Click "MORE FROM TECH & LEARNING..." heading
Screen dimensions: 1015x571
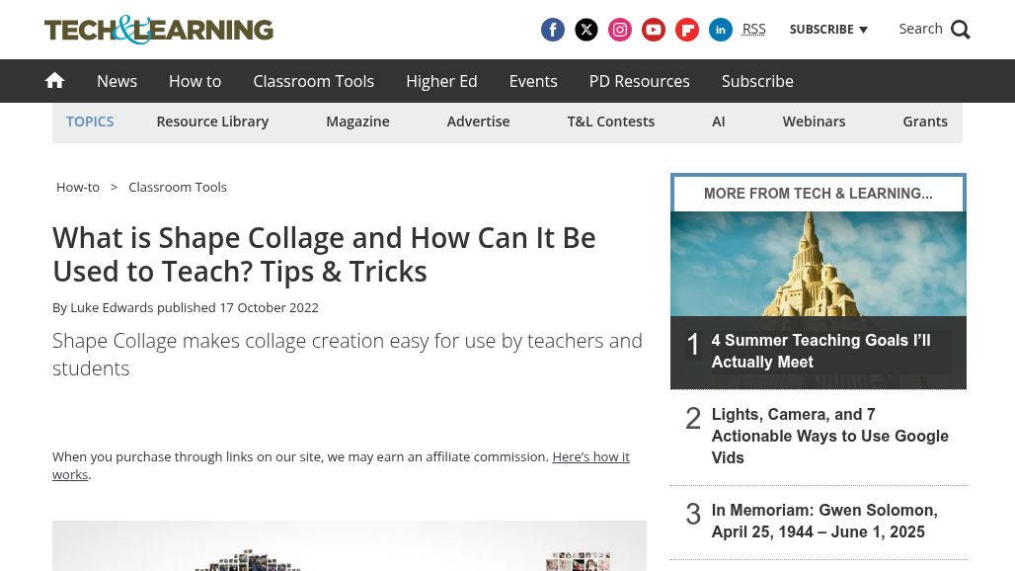coord(819,194)
